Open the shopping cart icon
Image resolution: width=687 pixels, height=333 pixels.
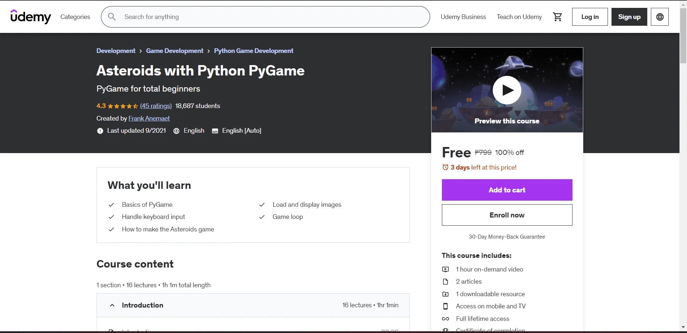557,17
